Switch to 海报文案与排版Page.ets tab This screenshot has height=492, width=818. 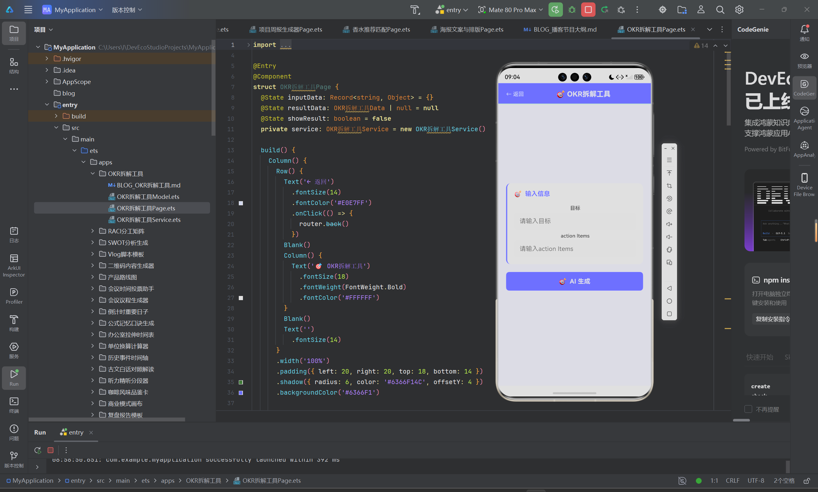tap(467, 29)
